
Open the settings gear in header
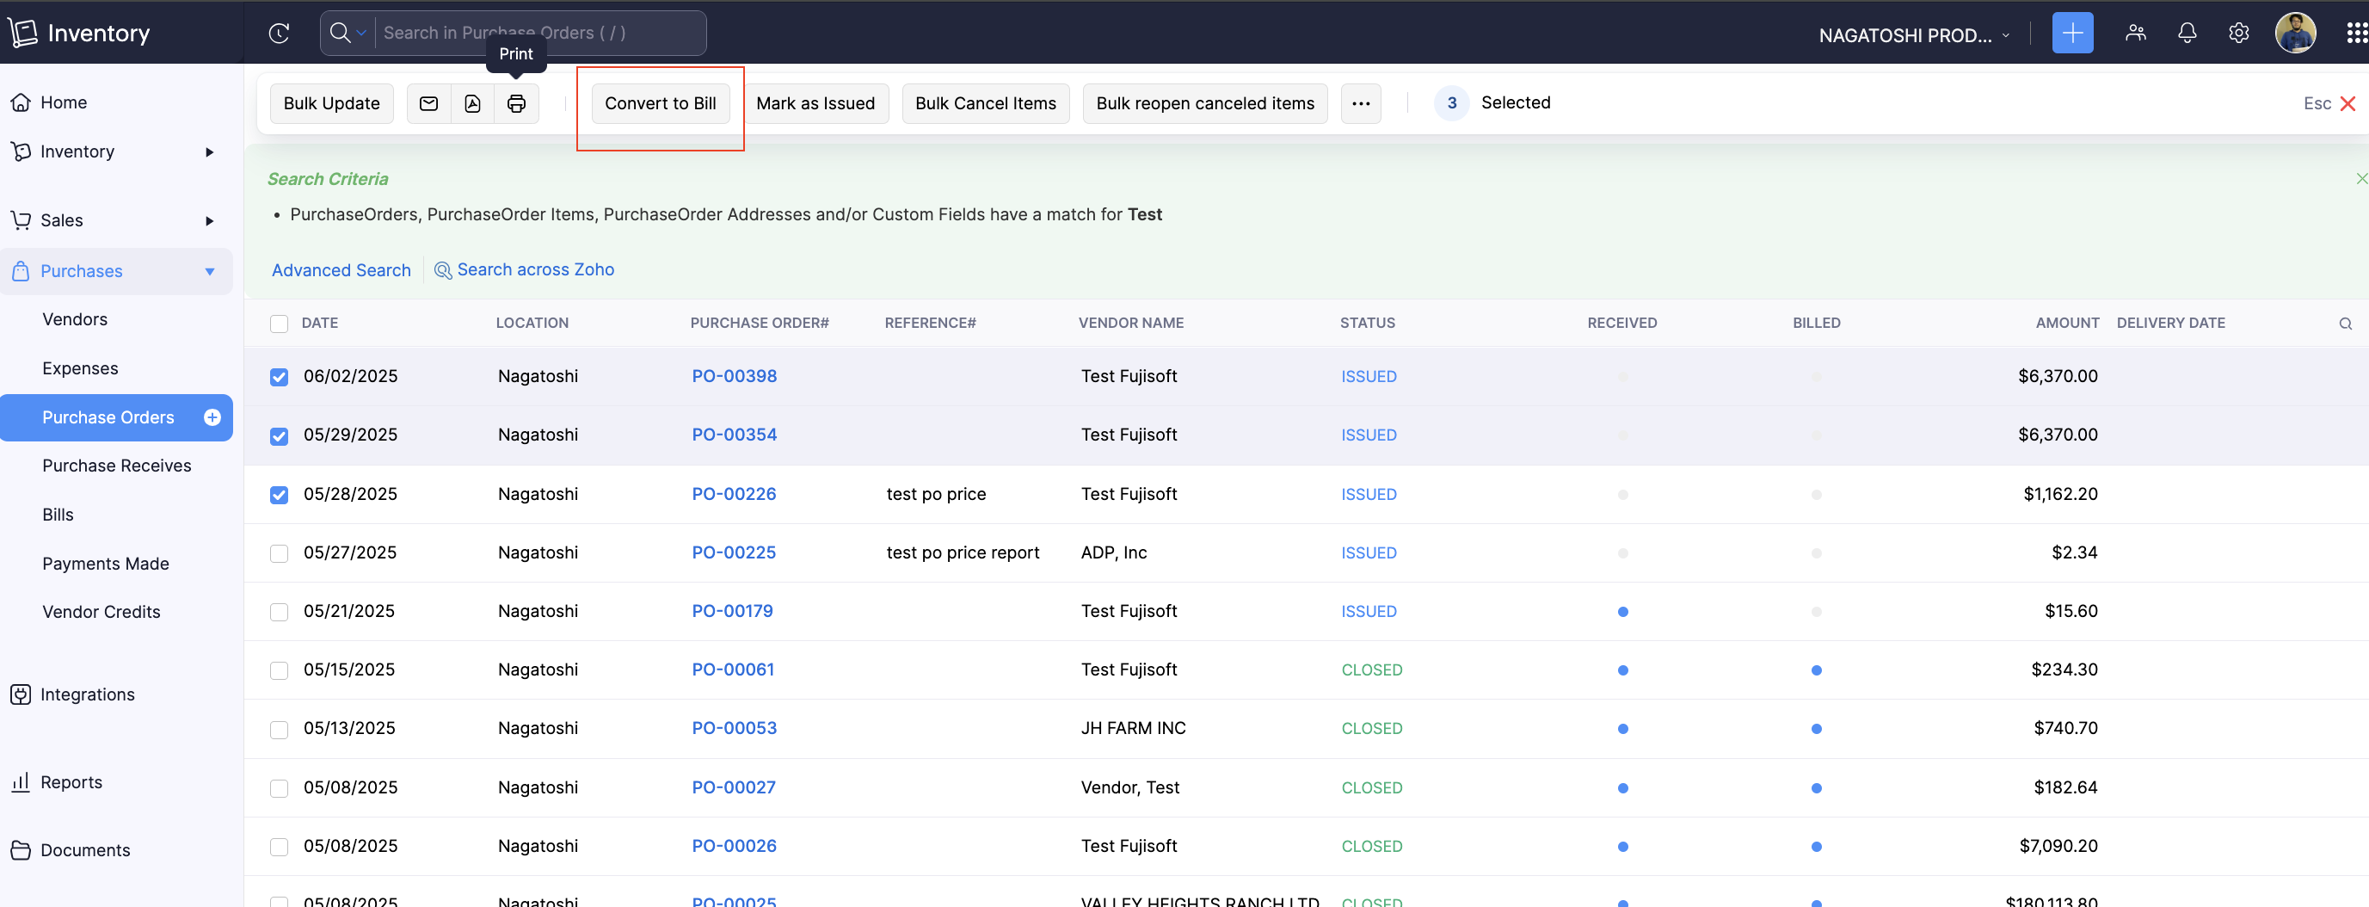click(2238, 34)
